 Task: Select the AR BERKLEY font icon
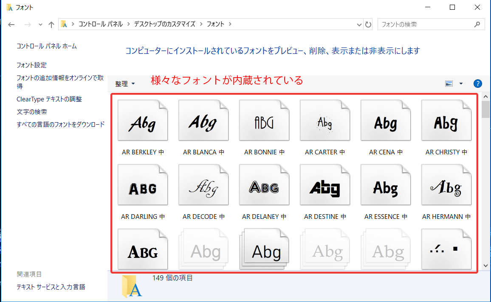(142, 123)
